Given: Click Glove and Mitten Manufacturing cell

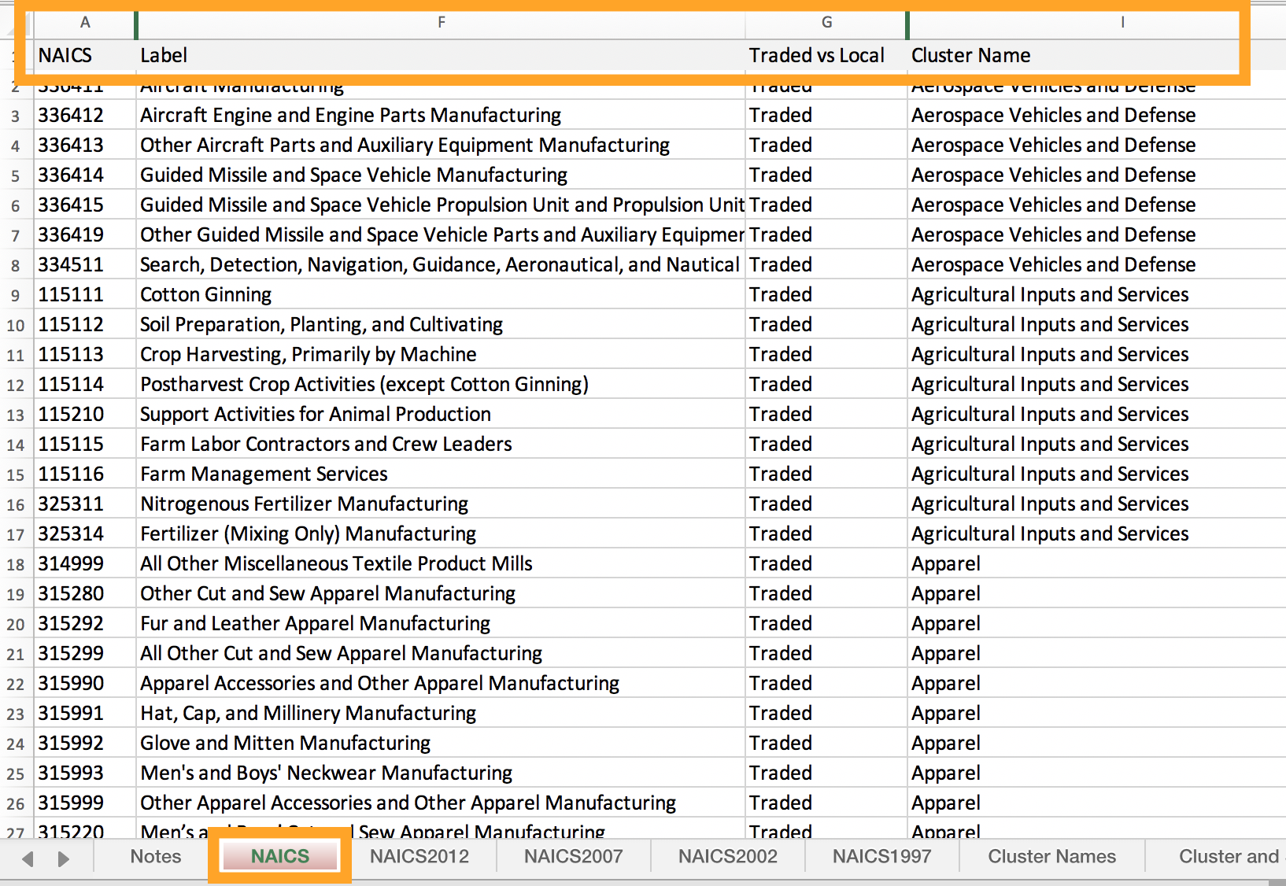Looking at the screenshot, I should point(442,743).
